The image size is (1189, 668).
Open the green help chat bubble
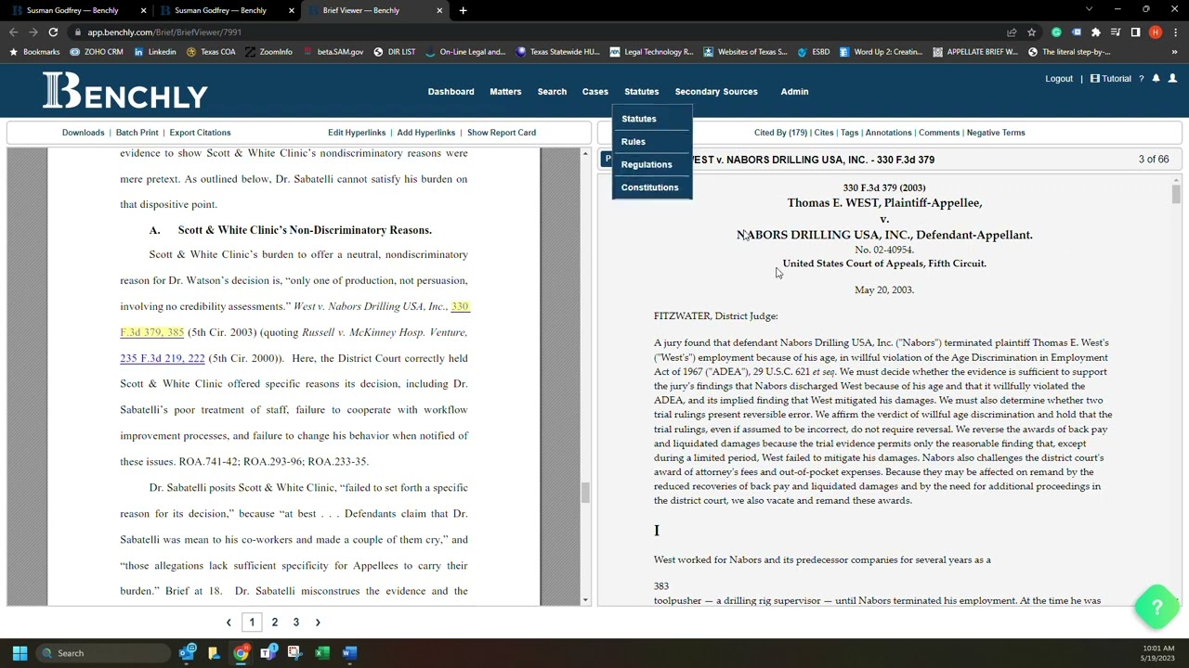pos(1156,607)
